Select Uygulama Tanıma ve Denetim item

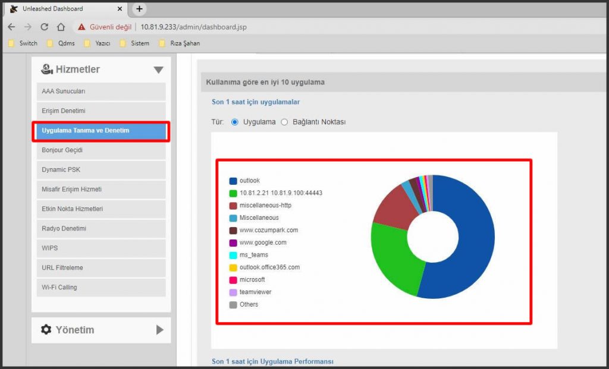click(101, 131)
